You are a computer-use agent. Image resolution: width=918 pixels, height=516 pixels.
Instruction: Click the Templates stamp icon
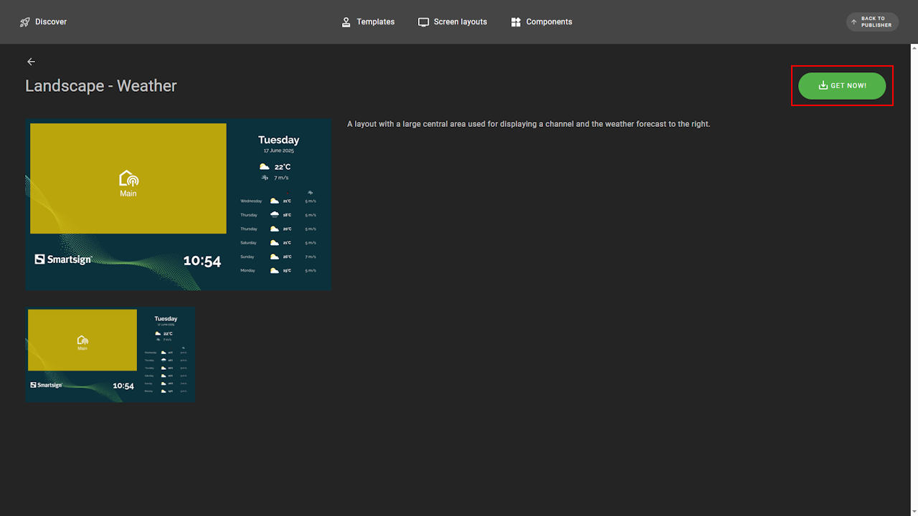(x=346, y=22)
